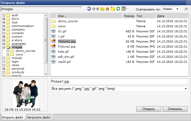Switch to the 'Загрузить файл' tab

point(39,118)
